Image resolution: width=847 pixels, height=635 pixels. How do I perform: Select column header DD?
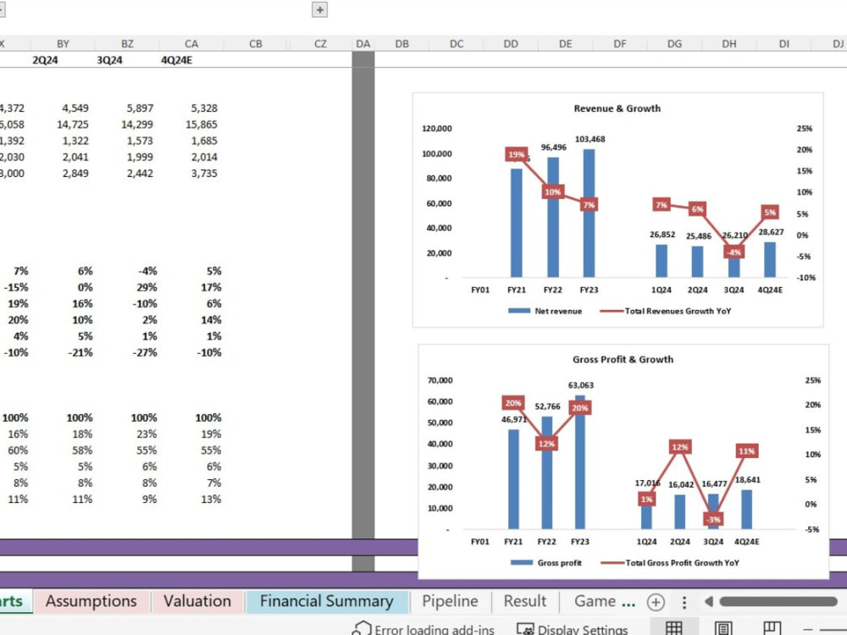pyautogui.click(x=511, y=44)
